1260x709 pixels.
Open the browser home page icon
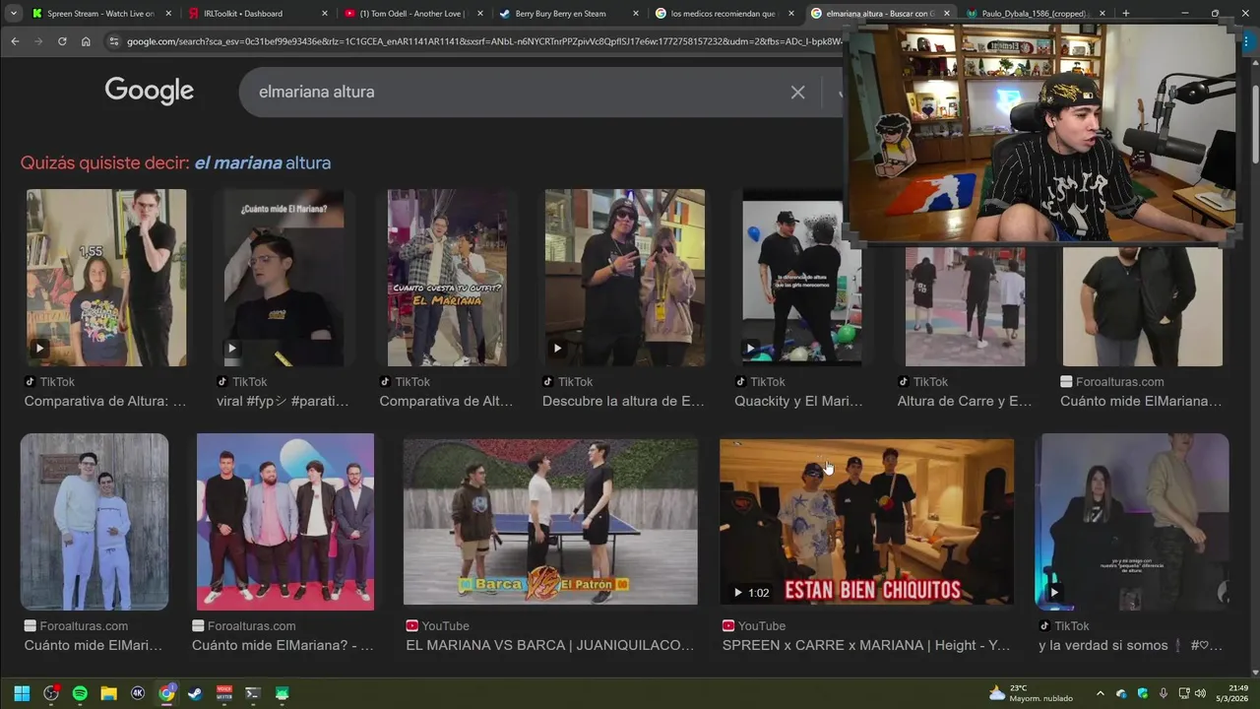point(86,41)
